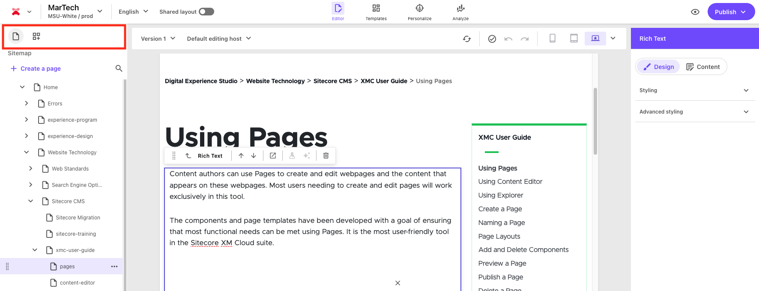
Task: Select the Pages sitemap icon
Action: [16, 36]
